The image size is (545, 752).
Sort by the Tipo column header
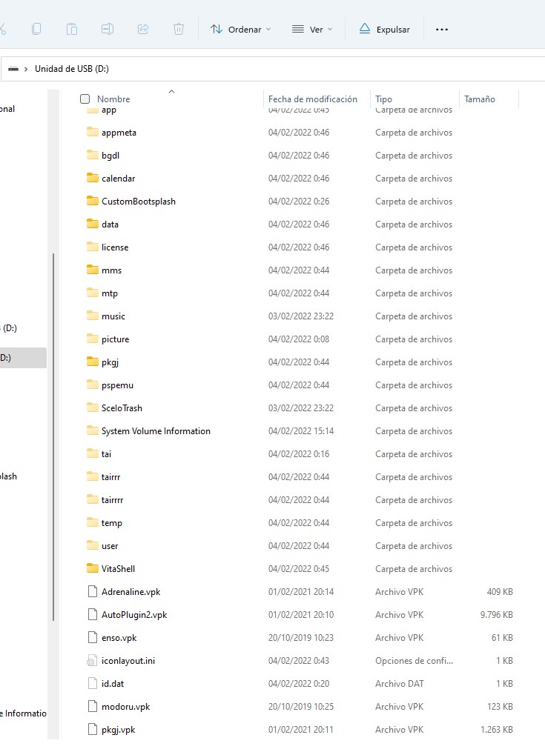tap(383, 99)
